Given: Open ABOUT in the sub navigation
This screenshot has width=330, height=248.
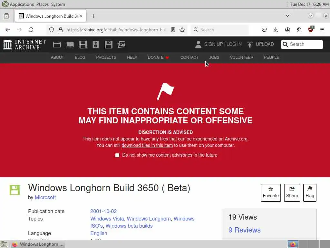Looking at the screenshot, I should pos(57,57).
